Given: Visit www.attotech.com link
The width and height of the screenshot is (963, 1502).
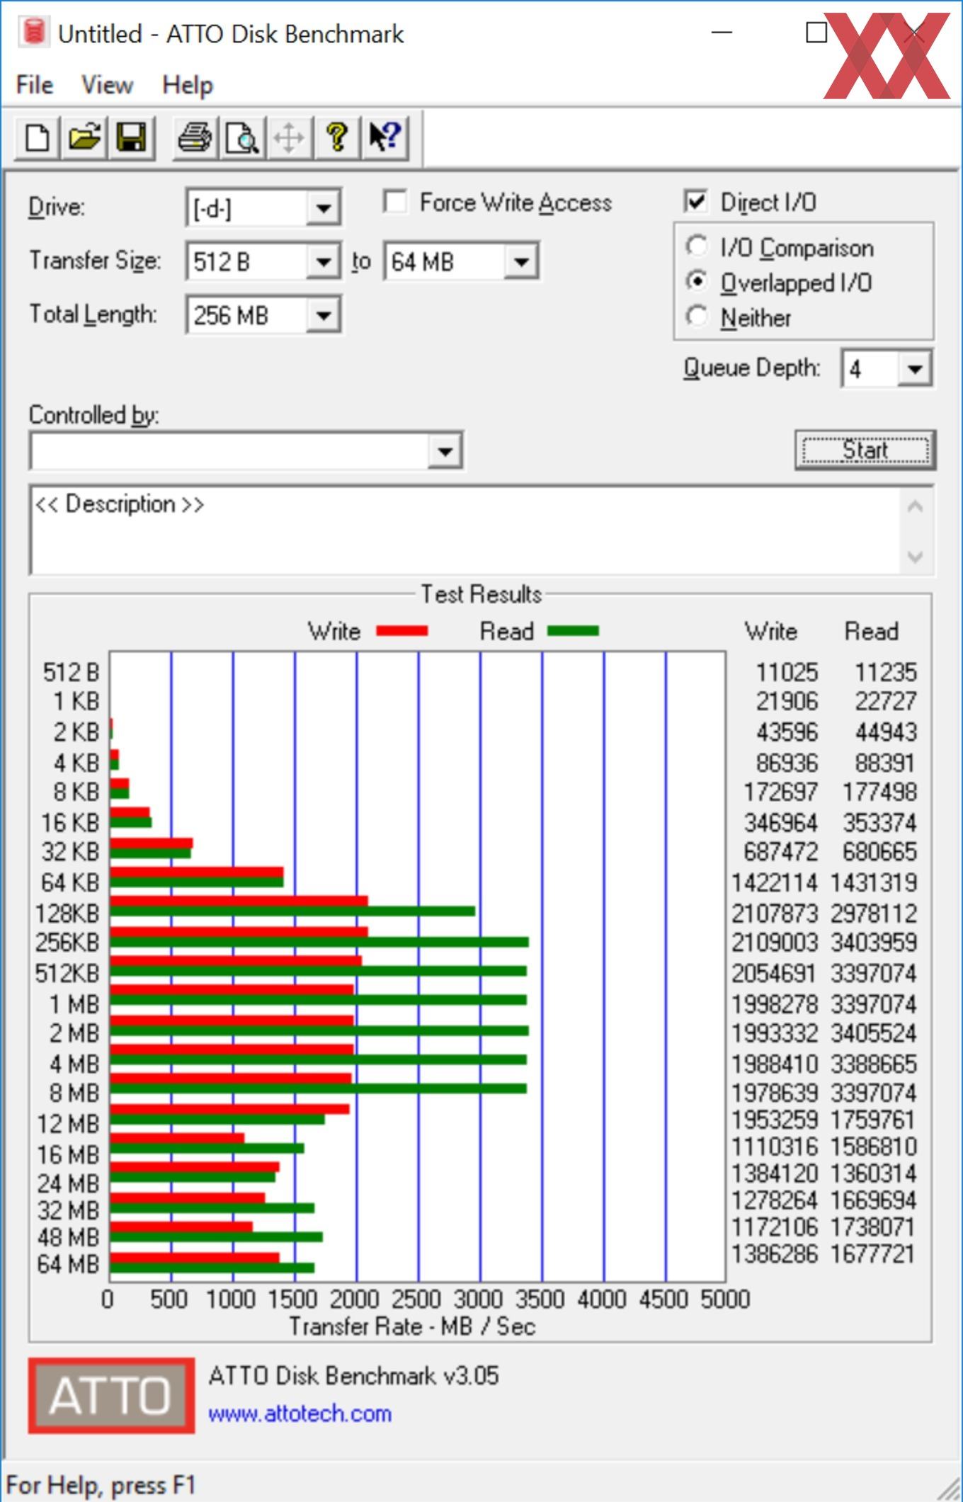Looking at the screenshot, I should 300,1413.
